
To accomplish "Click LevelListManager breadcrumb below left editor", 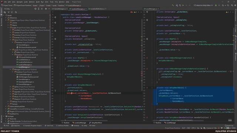I will (x=80, y=123).
